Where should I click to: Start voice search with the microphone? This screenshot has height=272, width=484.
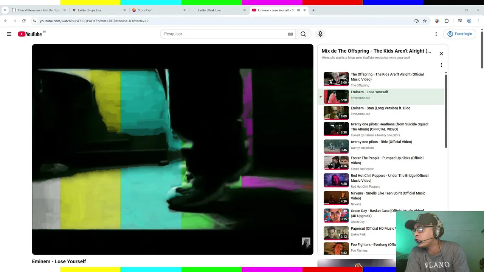(320, 34)
